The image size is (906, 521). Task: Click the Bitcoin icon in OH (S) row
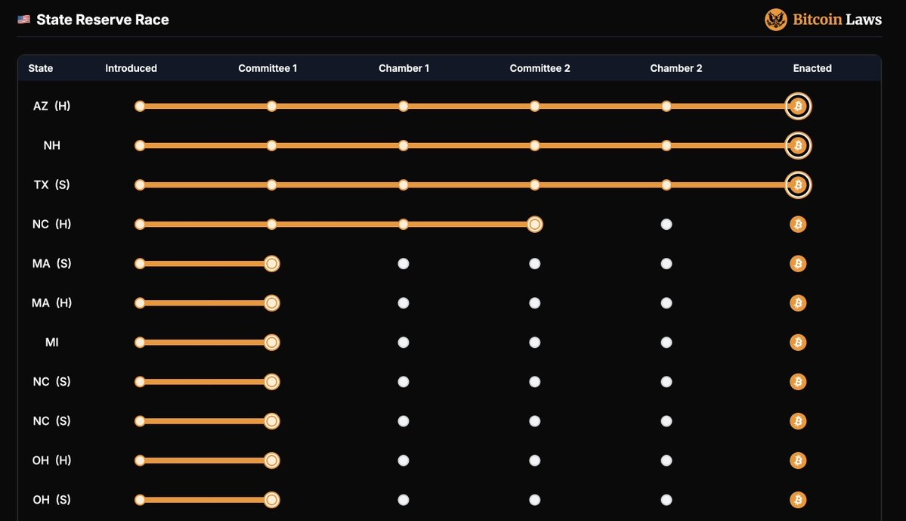tap(798, 500)
